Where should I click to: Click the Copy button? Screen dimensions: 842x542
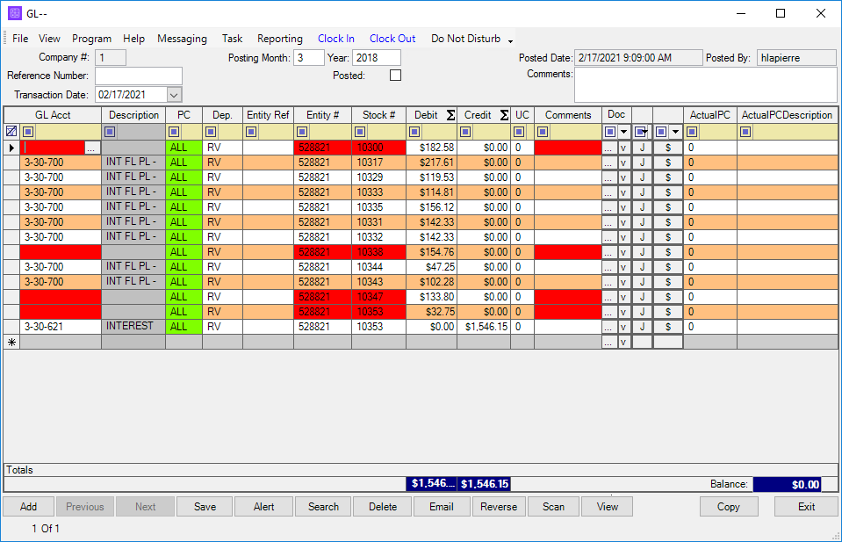pyautogui.click(x=729, y=506)
